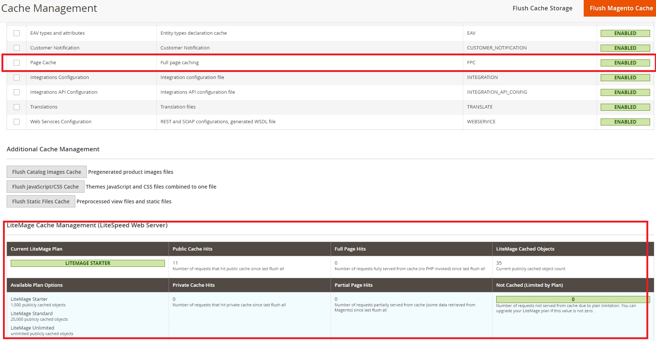
Task: Click the 'Page Cache' cache type text
Action: [x=43, y=63]
